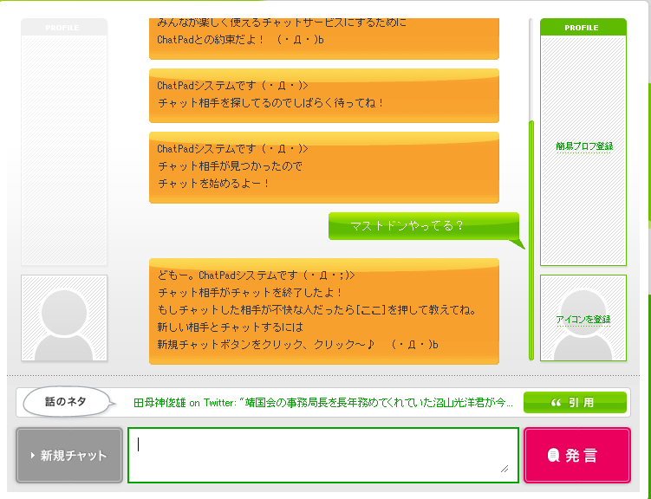The width and height of the screenshot is (651, 499).
Task: Click the チャット相手がチャットを終了したよ！ line
Action: coord(250,293)
